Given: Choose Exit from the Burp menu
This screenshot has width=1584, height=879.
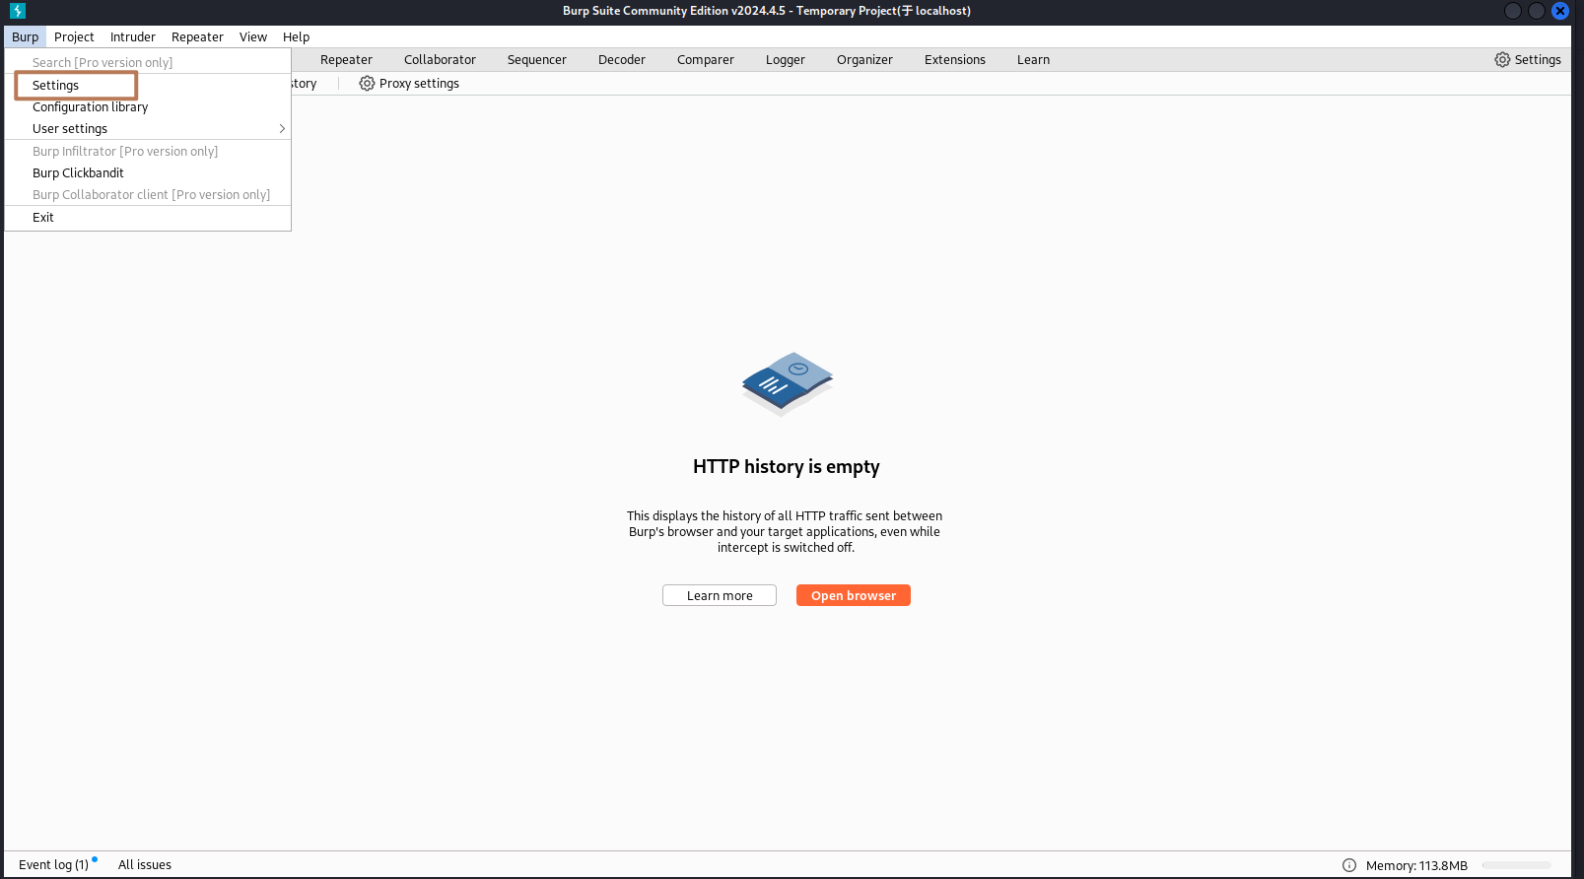Looking at the screenshot, I should tap(43, 218).
